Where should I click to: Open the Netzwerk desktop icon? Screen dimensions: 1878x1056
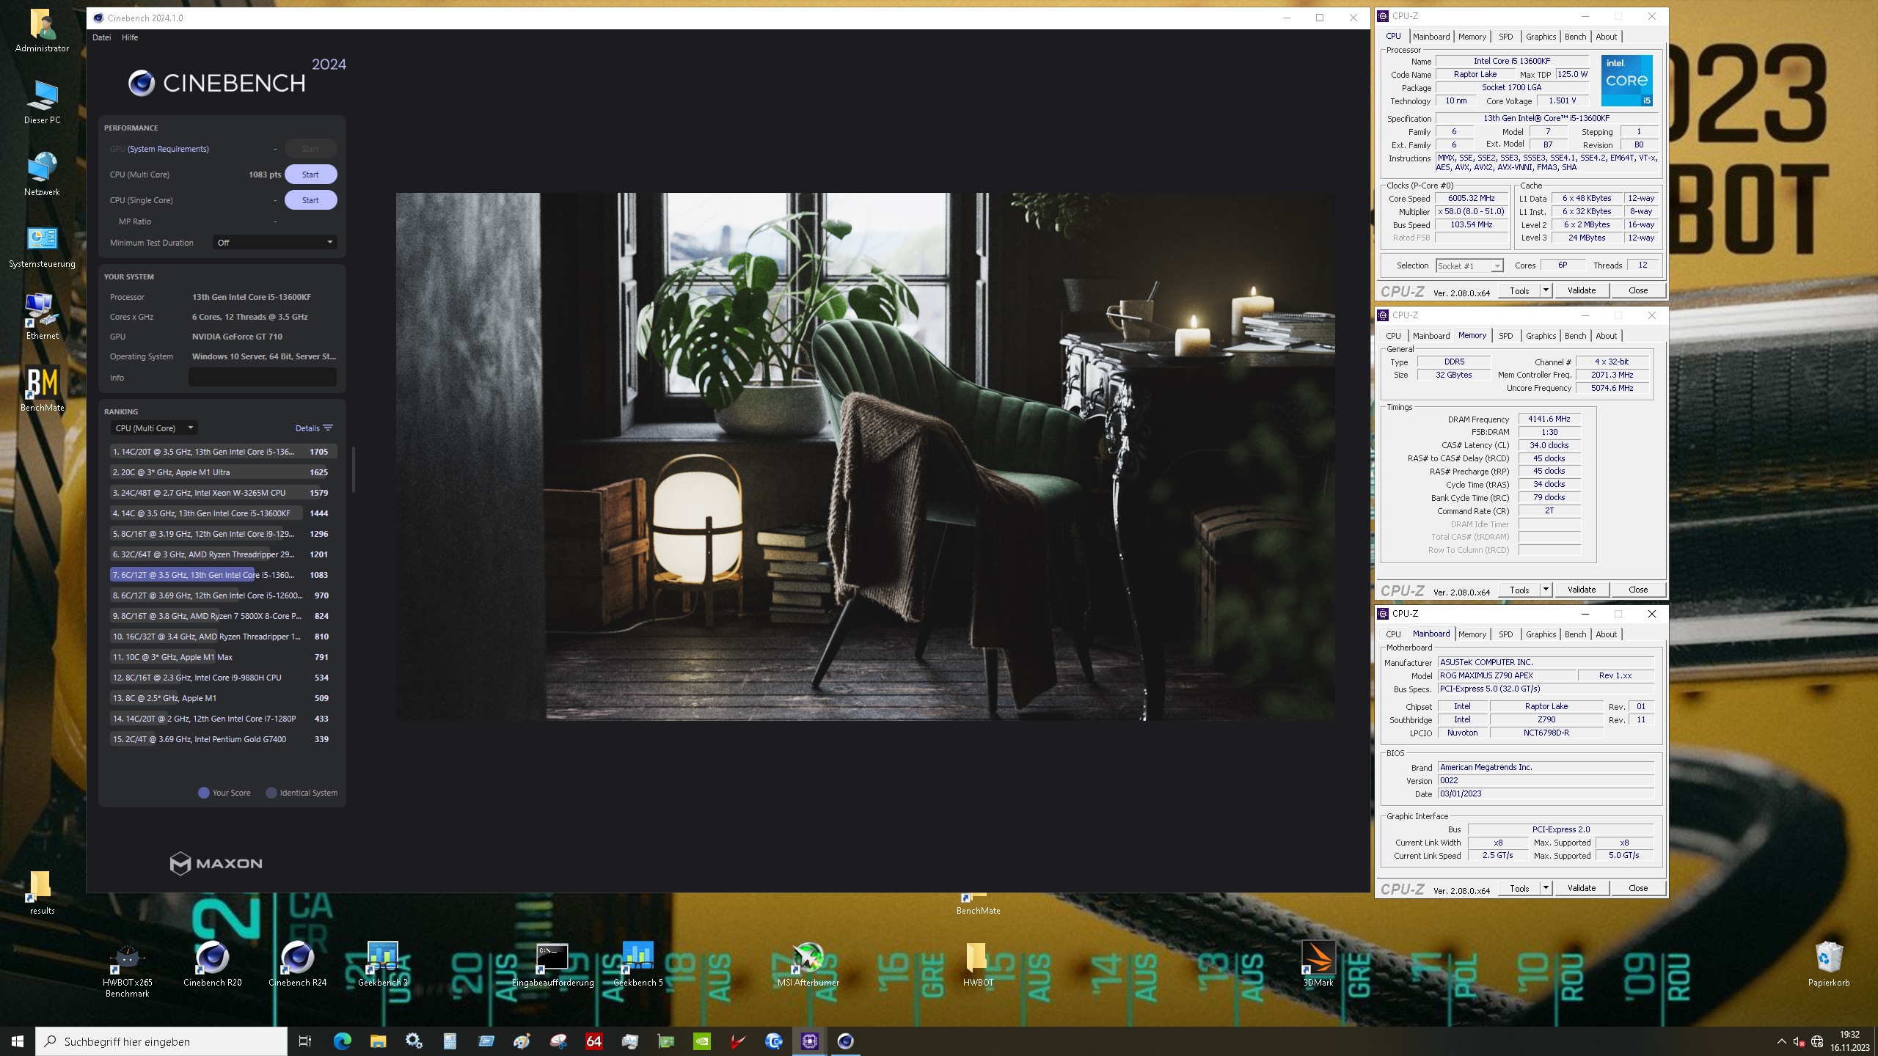(x=43, y=175)
